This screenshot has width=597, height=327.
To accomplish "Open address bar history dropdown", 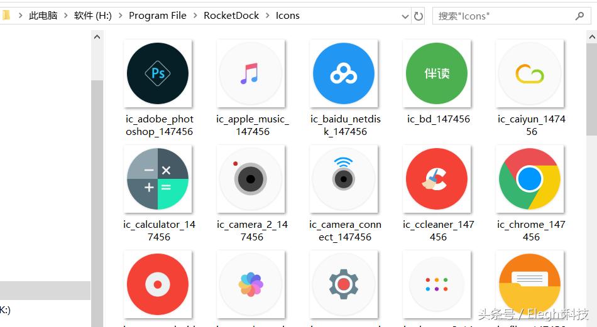I will pos(405,16).
